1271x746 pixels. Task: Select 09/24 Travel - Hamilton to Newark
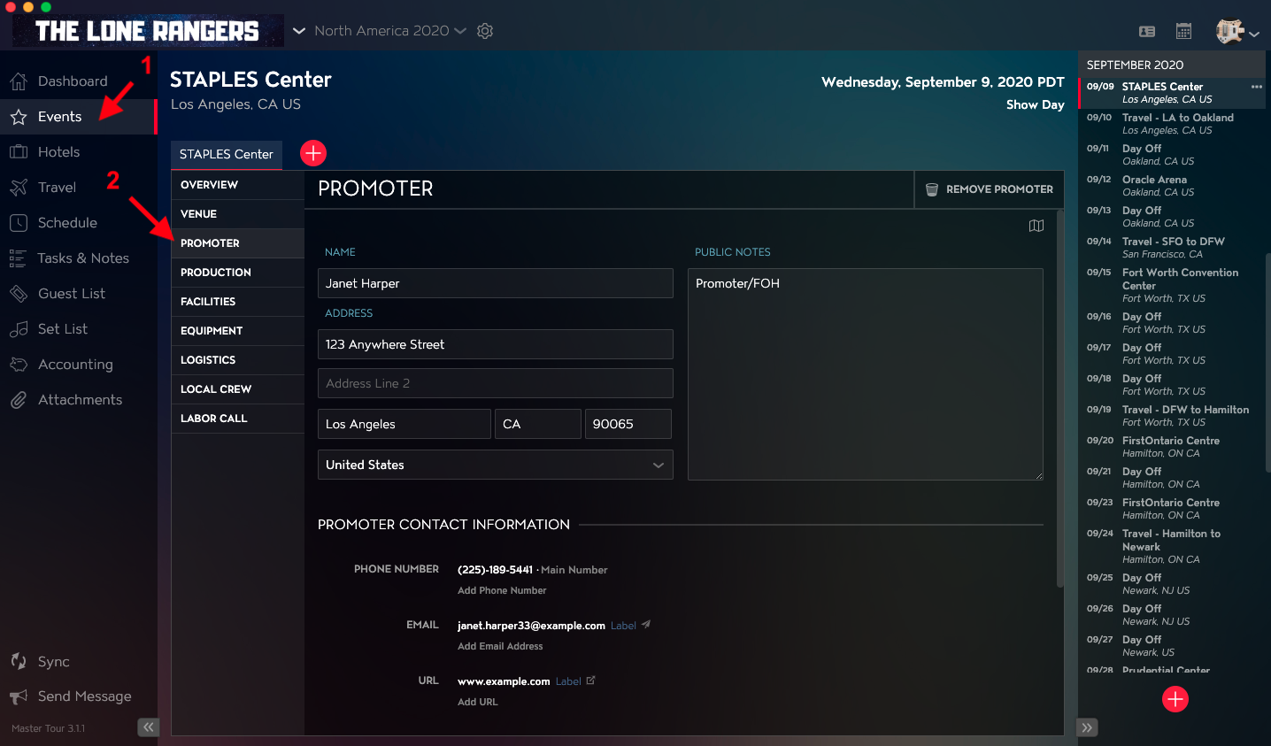pos(1172,546)
